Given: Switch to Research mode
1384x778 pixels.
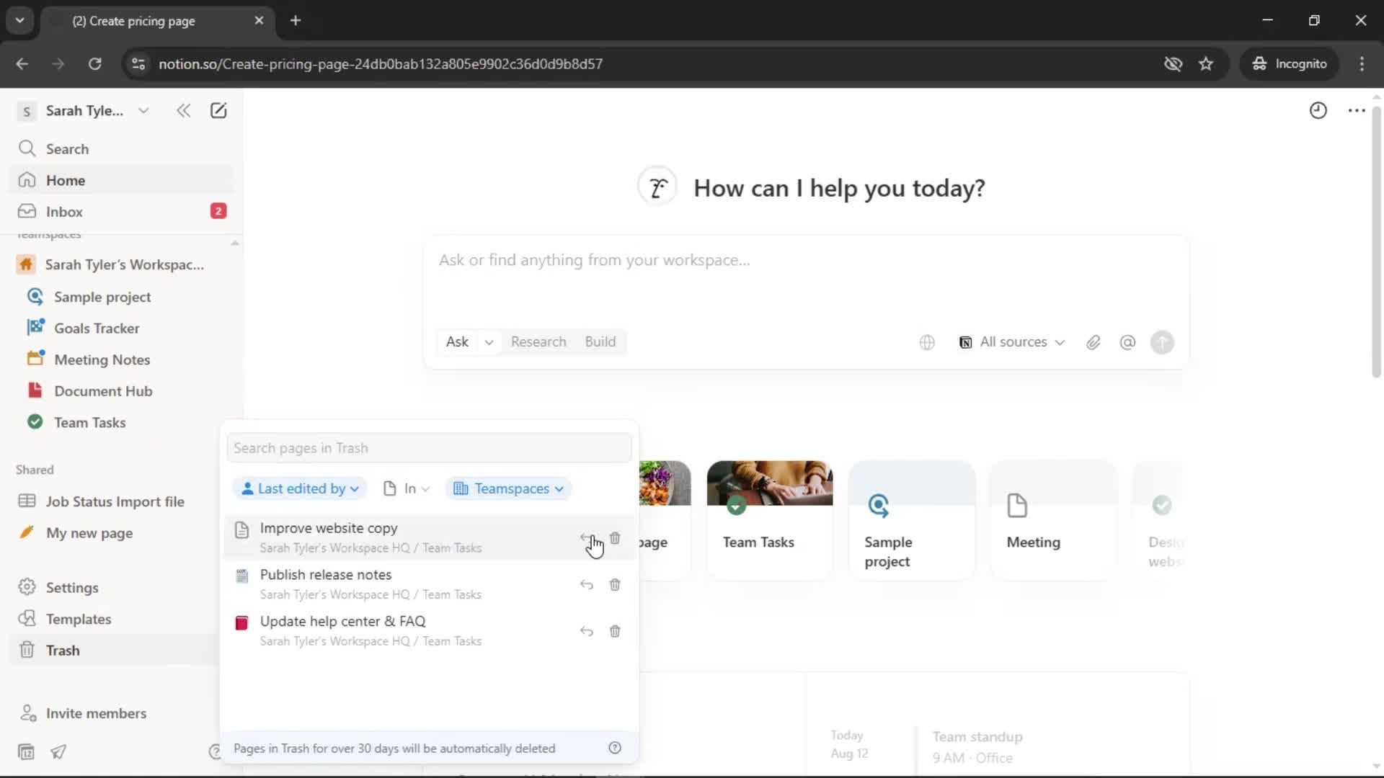Looking at the screenshot, I should [538, 341].
